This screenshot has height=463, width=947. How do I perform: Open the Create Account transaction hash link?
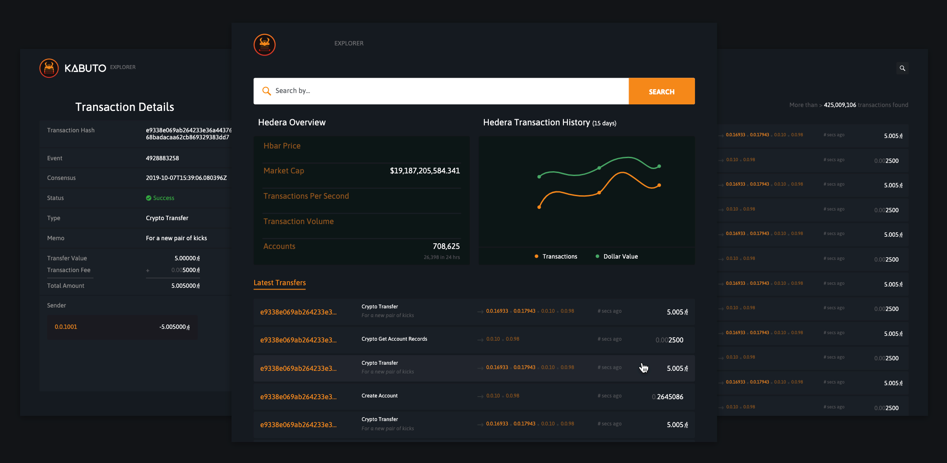tap(298, 397)
